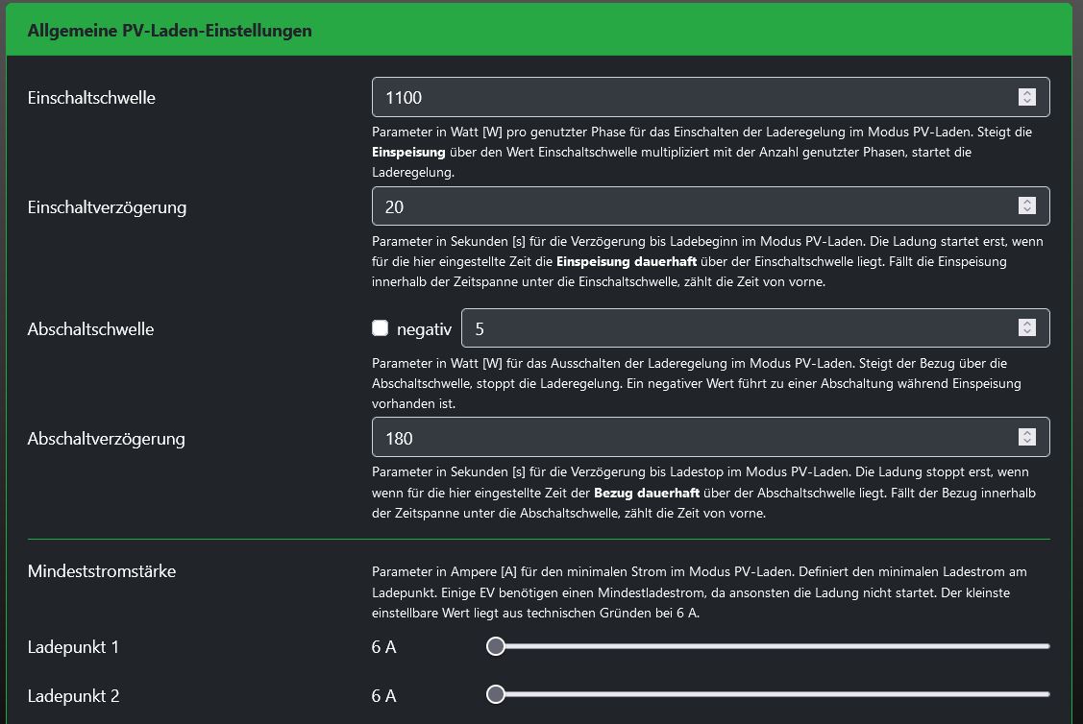The width and height of the screenshot is (1083, 724).
Task: Decrease the Einschaltverzögerung value with down arrow
Action: (x=1027, y=210)
